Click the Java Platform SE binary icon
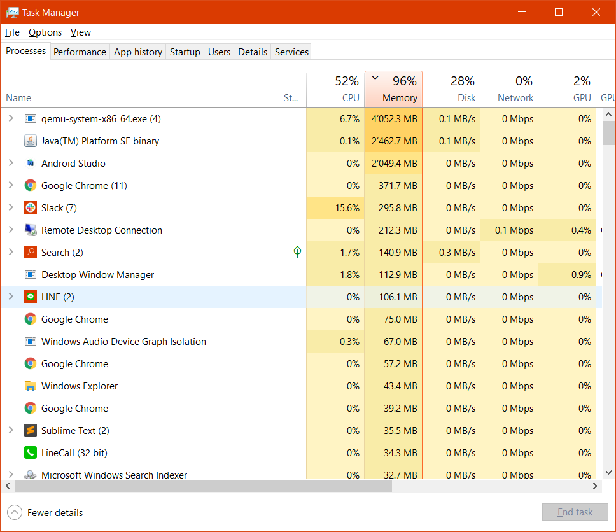The height and width of the screenshot is (532, 616). [30, 141]
